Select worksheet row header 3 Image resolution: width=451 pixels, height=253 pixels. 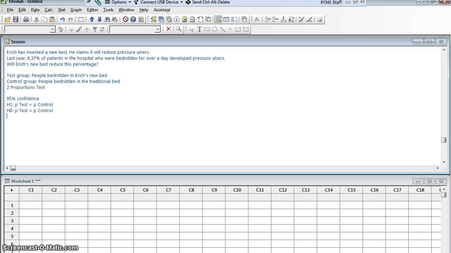coord(12,221)
